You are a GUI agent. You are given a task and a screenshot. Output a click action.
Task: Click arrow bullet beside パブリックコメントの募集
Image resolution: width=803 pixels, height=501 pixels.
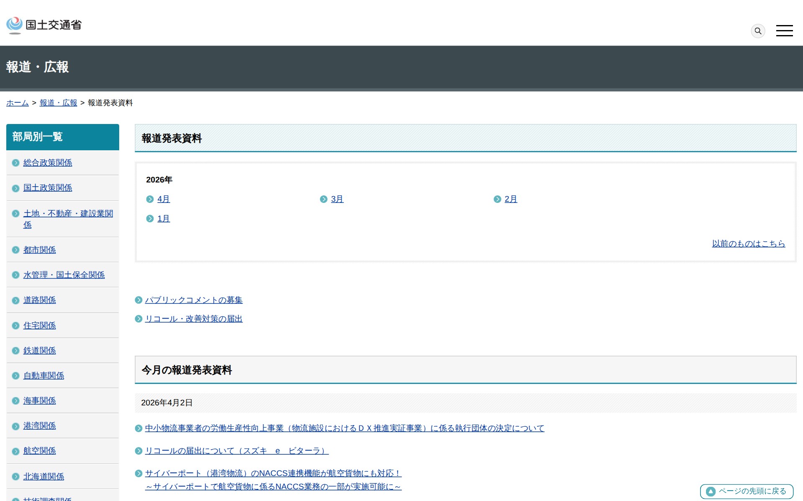click(x=138, y=300)
